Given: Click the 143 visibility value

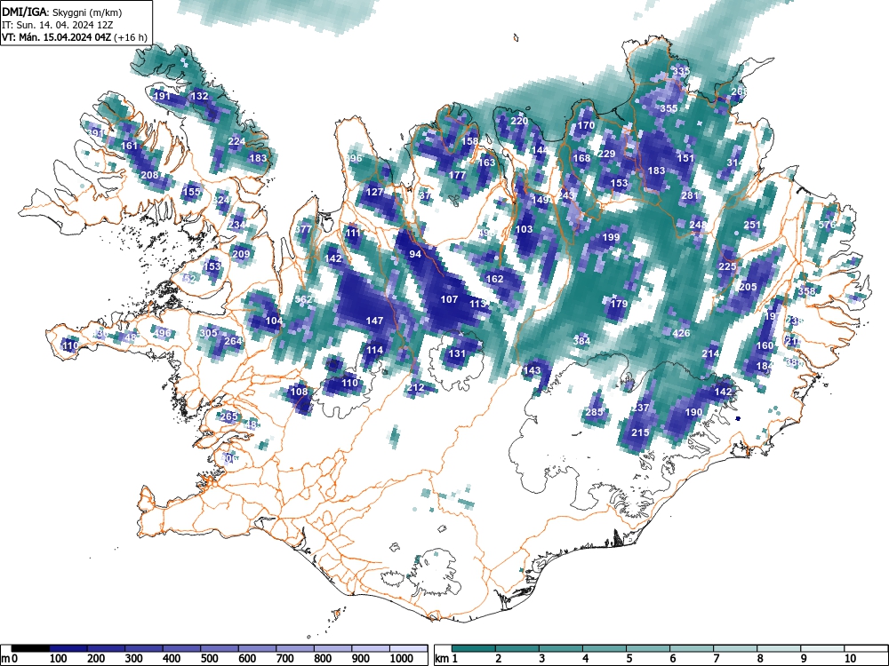Looking at the screenshot, I should click(x=532, y=370).
